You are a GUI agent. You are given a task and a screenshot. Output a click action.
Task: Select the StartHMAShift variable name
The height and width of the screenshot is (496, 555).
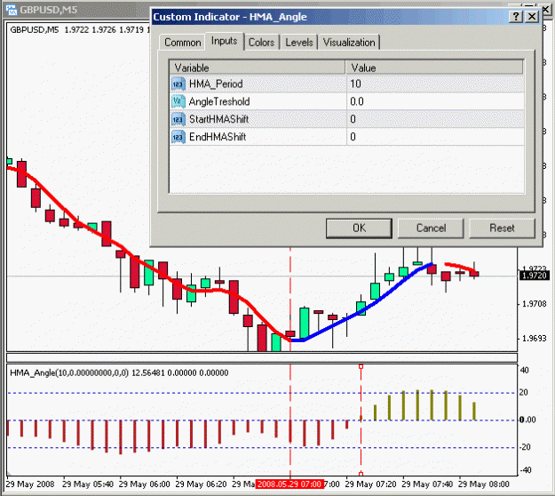click(218, 119)
